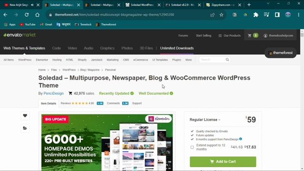
Task: Click the address bar URL
Action: tap(114, 15)
